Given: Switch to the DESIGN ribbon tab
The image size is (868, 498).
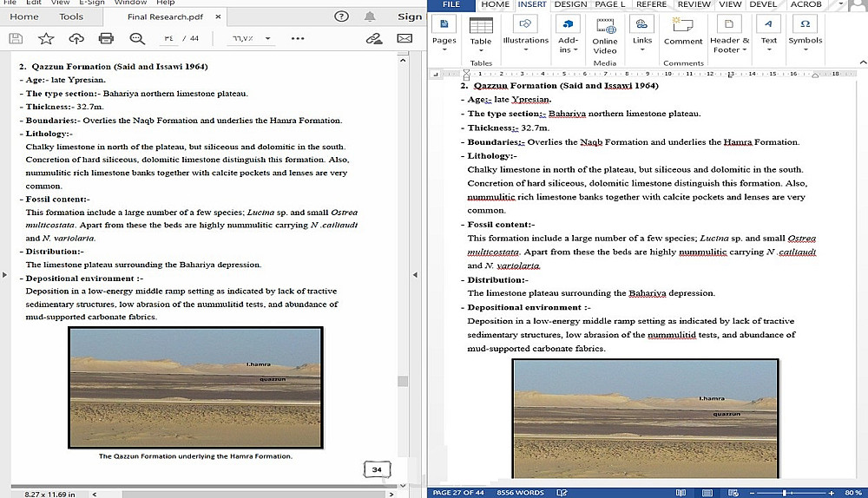Looking at the screenshot, I should coord(570,4).
